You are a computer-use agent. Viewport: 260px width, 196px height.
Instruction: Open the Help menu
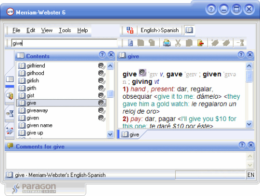(x=82, y=30)
